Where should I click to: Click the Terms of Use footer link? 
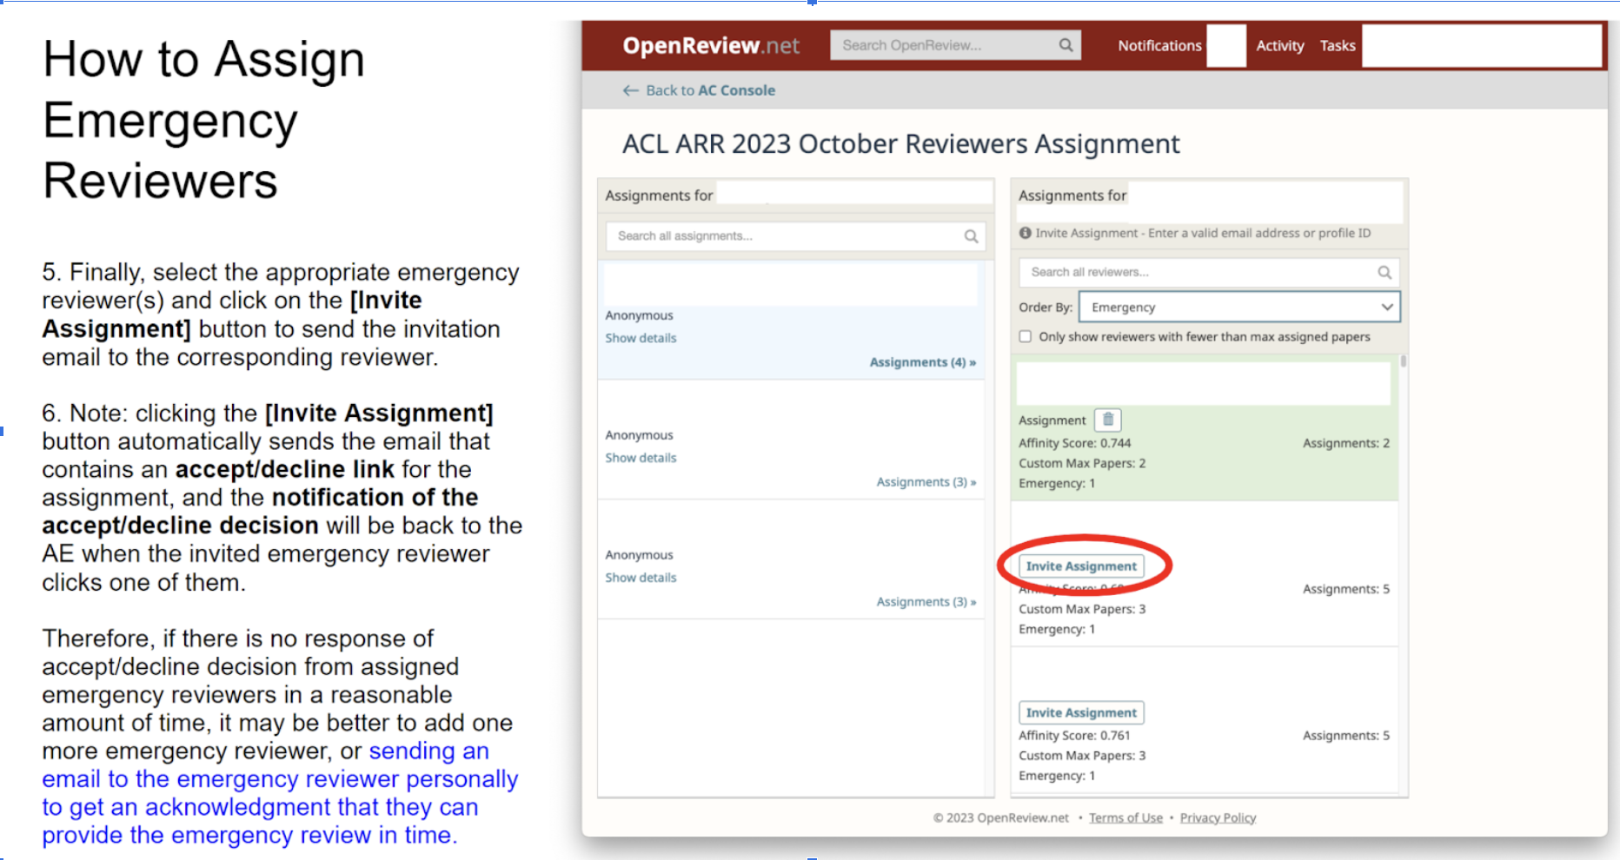[x=1125, y=817]
